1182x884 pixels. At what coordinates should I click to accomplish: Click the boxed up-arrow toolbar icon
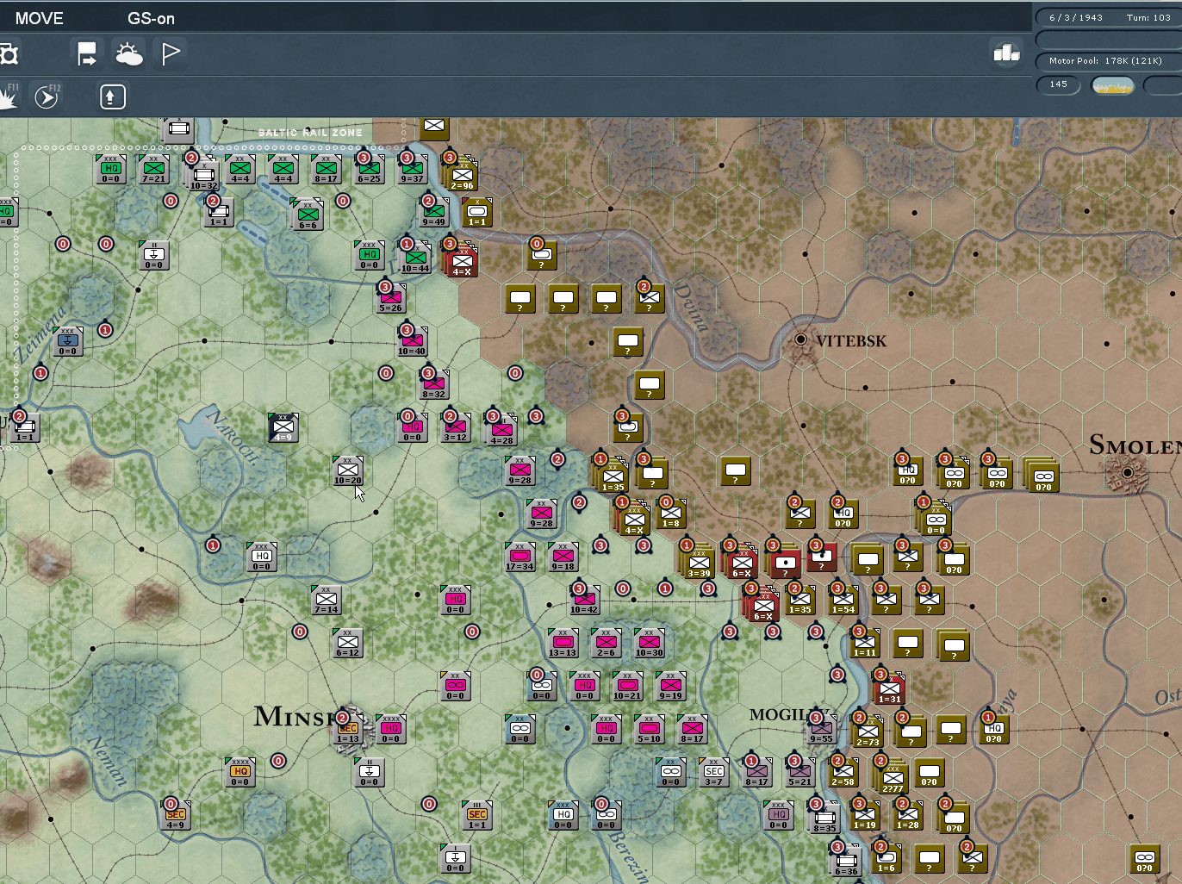(x=112, y=96)
